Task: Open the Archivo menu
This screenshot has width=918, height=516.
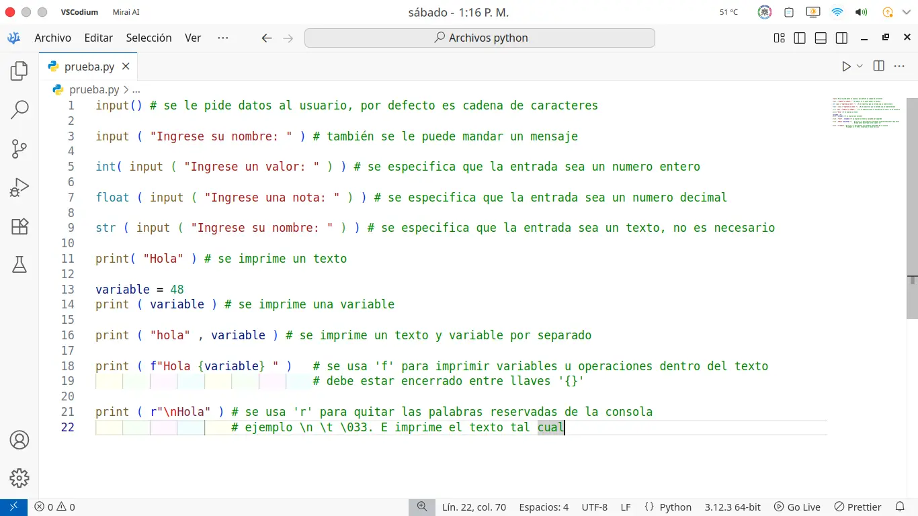Action: click(53, 38)
